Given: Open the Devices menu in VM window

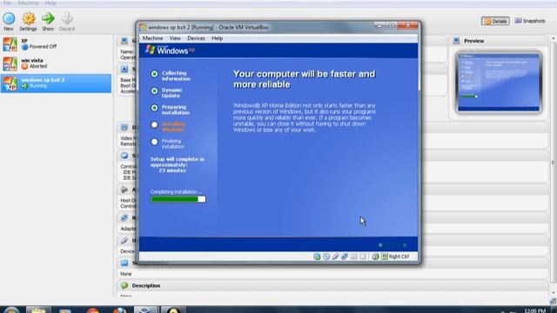Looking at the screenshot, I should click(196, 38).
